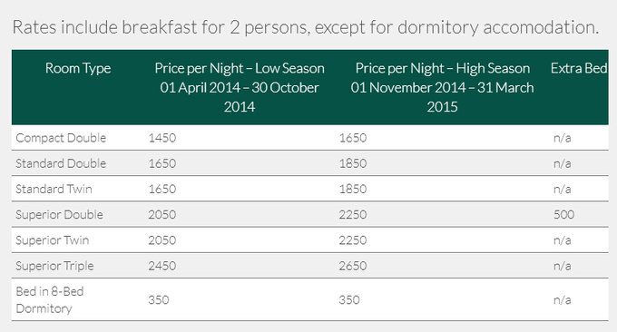Click the 2450 low season price

click(x=162, y=266)
